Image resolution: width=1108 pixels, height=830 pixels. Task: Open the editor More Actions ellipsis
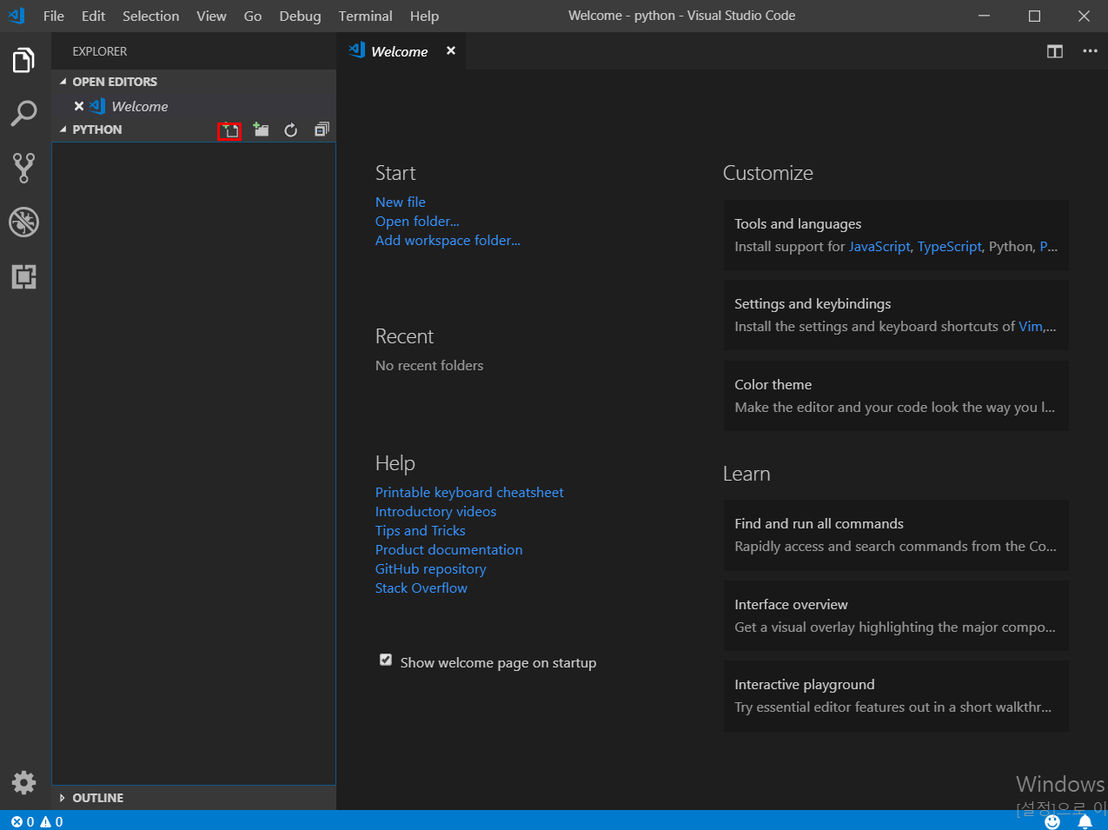click(1090, 51)
